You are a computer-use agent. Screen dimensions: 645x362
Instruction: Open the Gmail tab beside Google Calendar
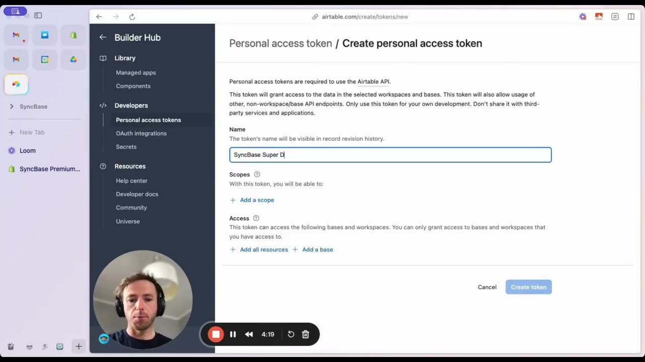point(16,59)
